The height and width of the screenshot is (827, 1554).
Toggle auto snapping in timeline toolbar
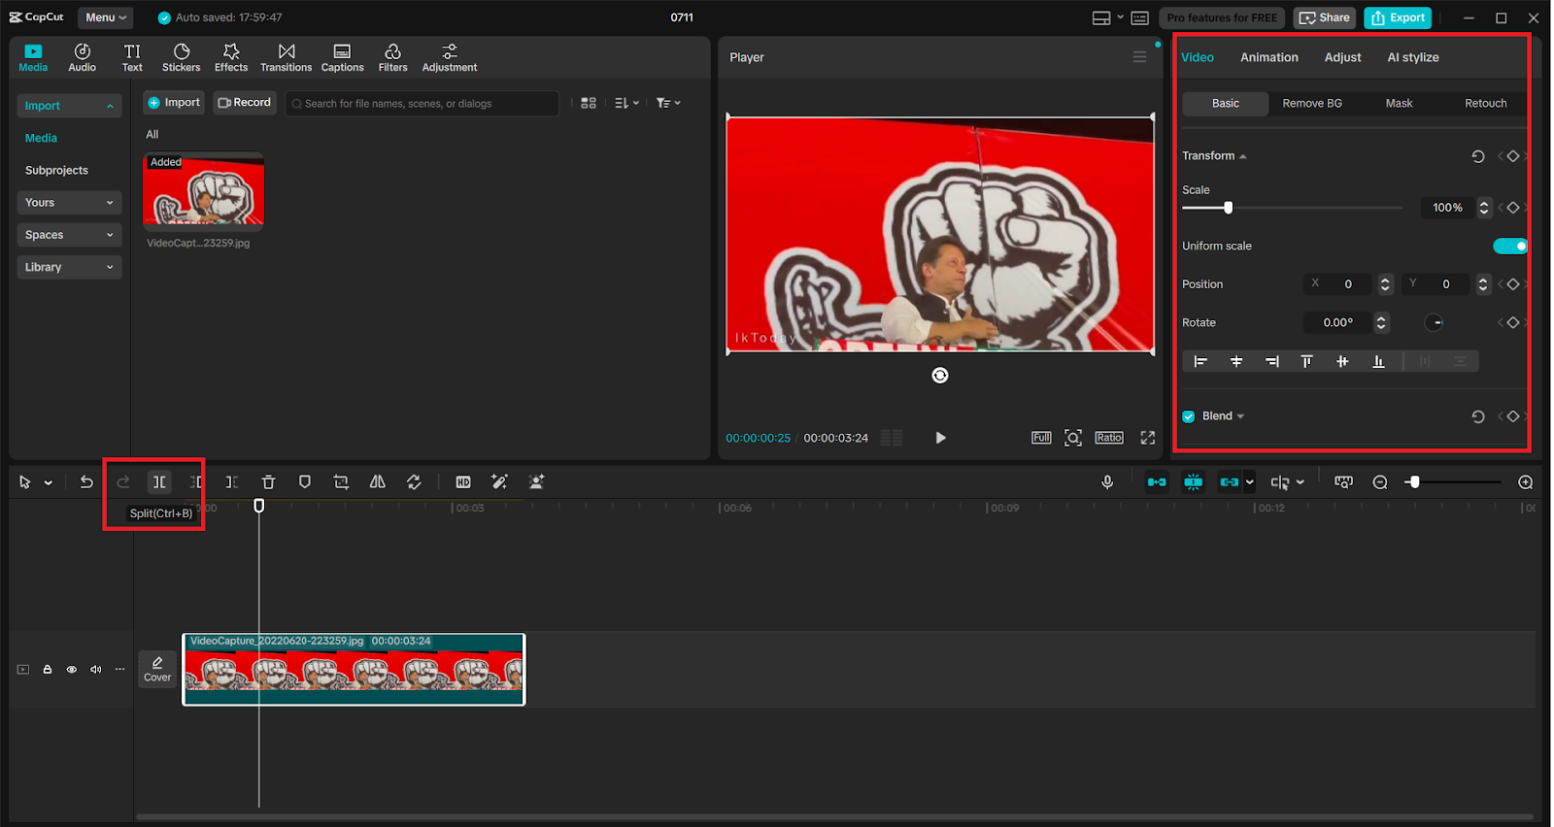[1194, 482]
